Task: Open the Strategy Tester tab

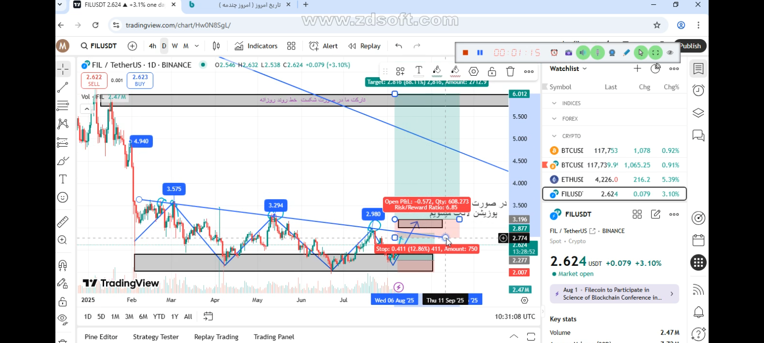Action: tap(156, 337)
